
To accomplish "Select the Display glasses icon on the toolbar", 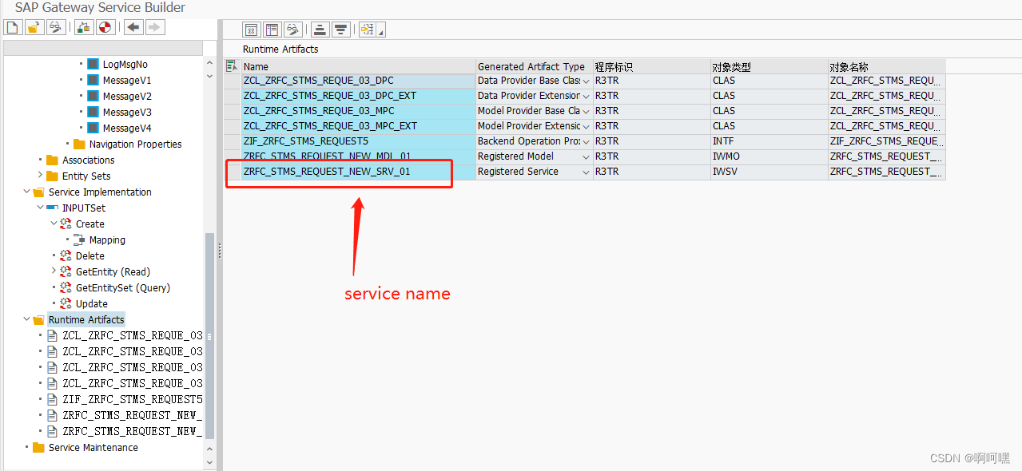I will point(56,26).
